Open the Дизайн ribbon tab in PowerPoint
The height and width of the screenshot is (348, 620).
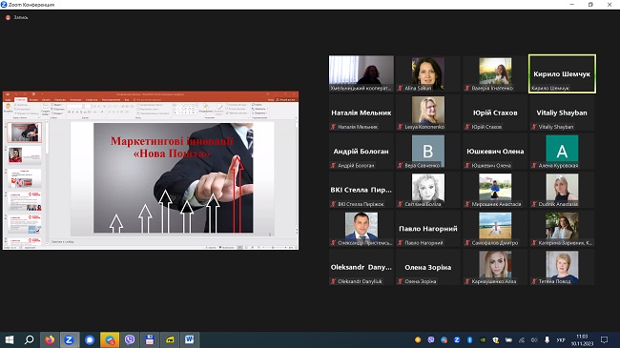tap(47, 100)
